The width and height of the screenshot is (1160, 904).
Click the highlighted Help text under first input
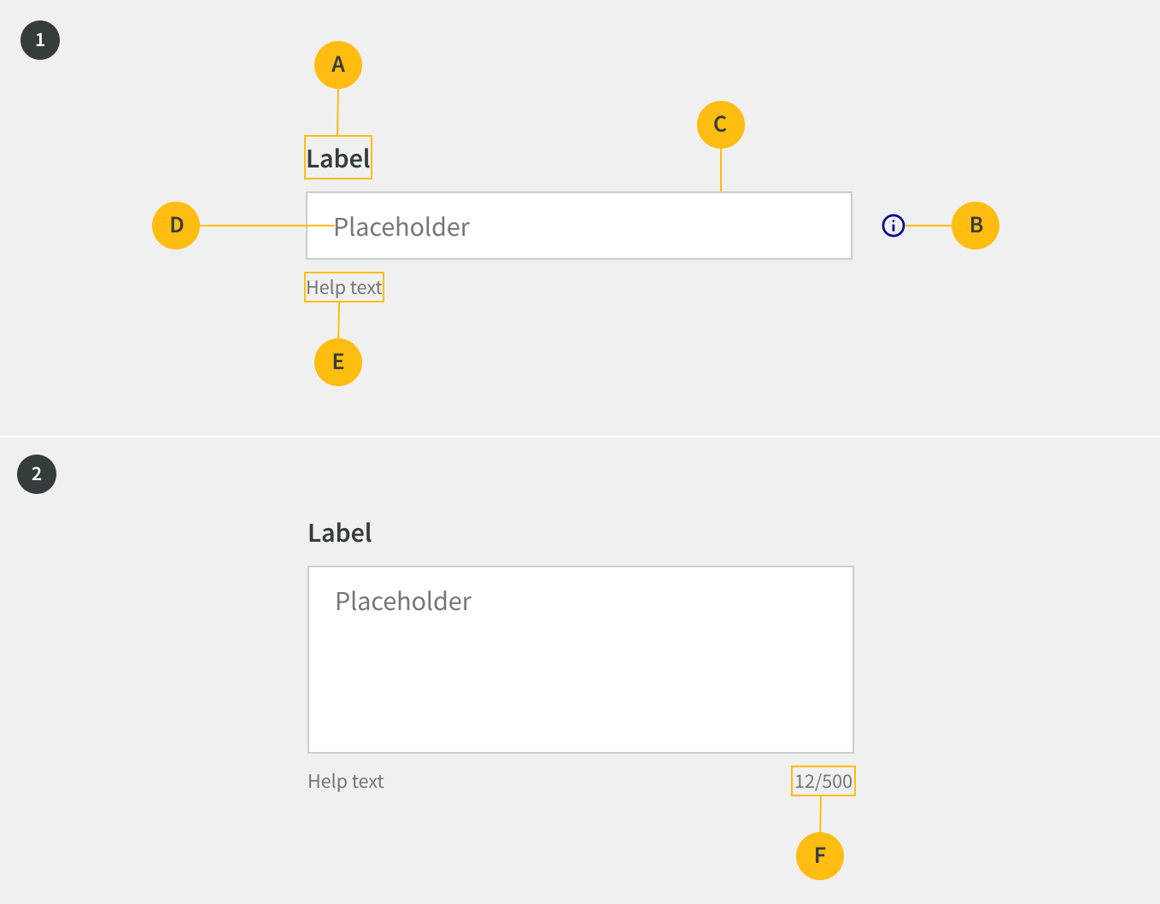coord(344,287)
